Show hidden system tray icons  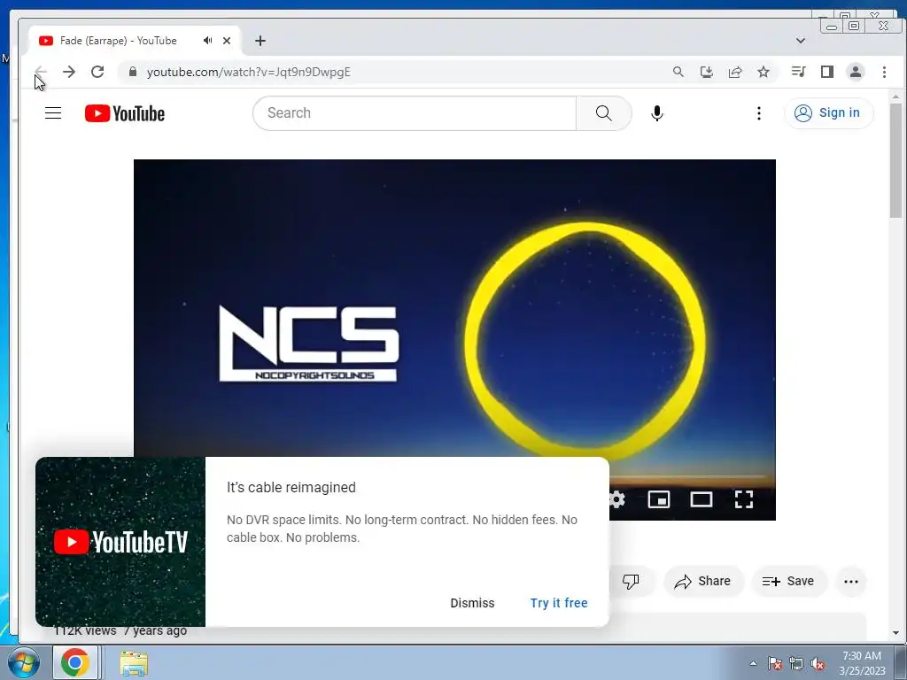753,663
